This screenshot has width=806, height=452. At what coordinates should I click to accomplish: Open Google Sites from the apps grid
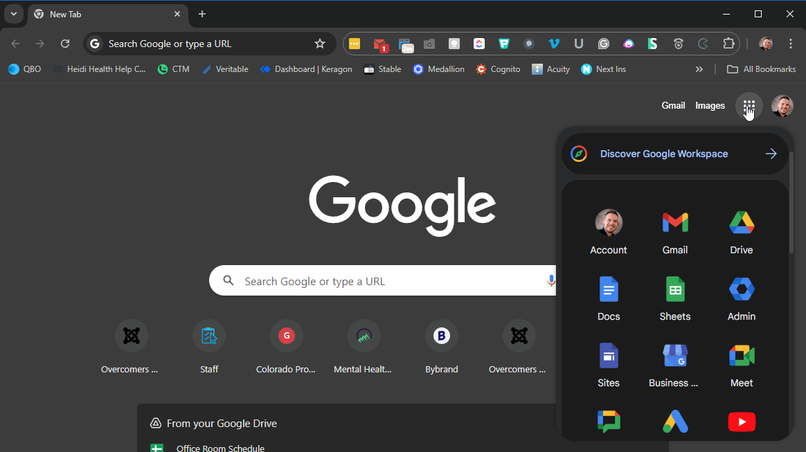point(609,365)
